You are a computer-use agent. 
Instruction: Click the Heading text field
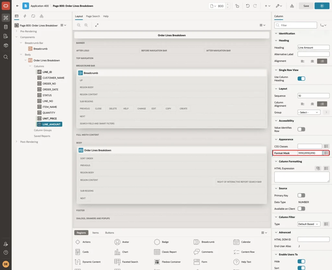[314, 47]
